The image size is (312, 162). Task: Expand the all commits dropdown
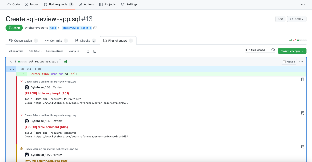point(17,51)
